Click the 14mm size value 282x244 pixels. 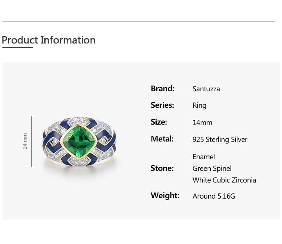pos(202,123)
